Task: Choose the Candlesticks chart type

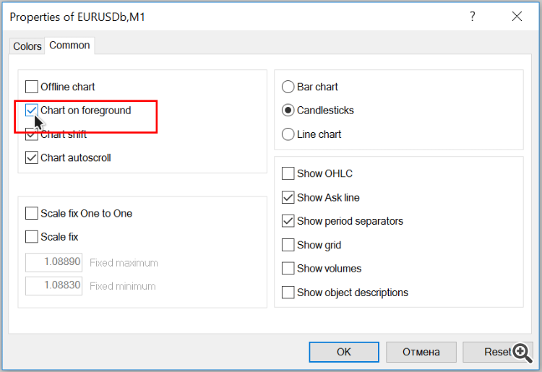Action: click(x=288, y=111)
